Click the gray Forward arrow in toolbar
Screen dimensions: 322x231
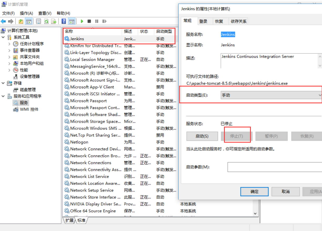[11, 21]
